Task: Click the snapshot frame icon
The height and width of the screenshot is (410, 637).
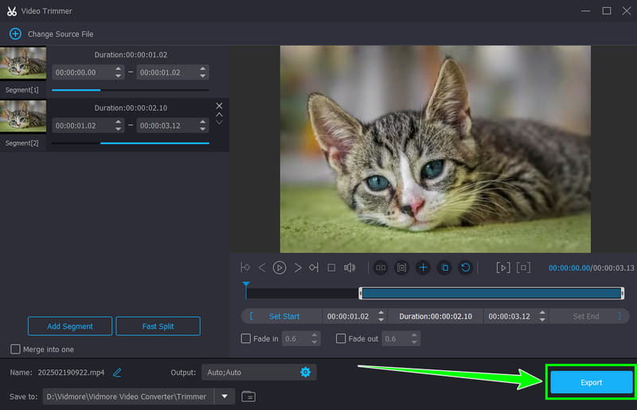Action: (402, 267)
